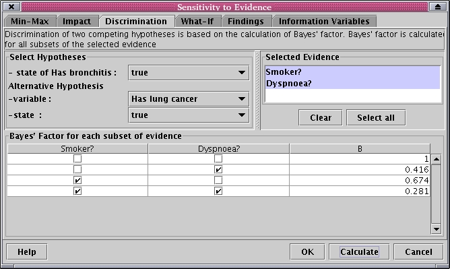Screen dimensions: 450x269
Task: Select Smoker? in Selected Evidence list
Action: coord(352,71)
